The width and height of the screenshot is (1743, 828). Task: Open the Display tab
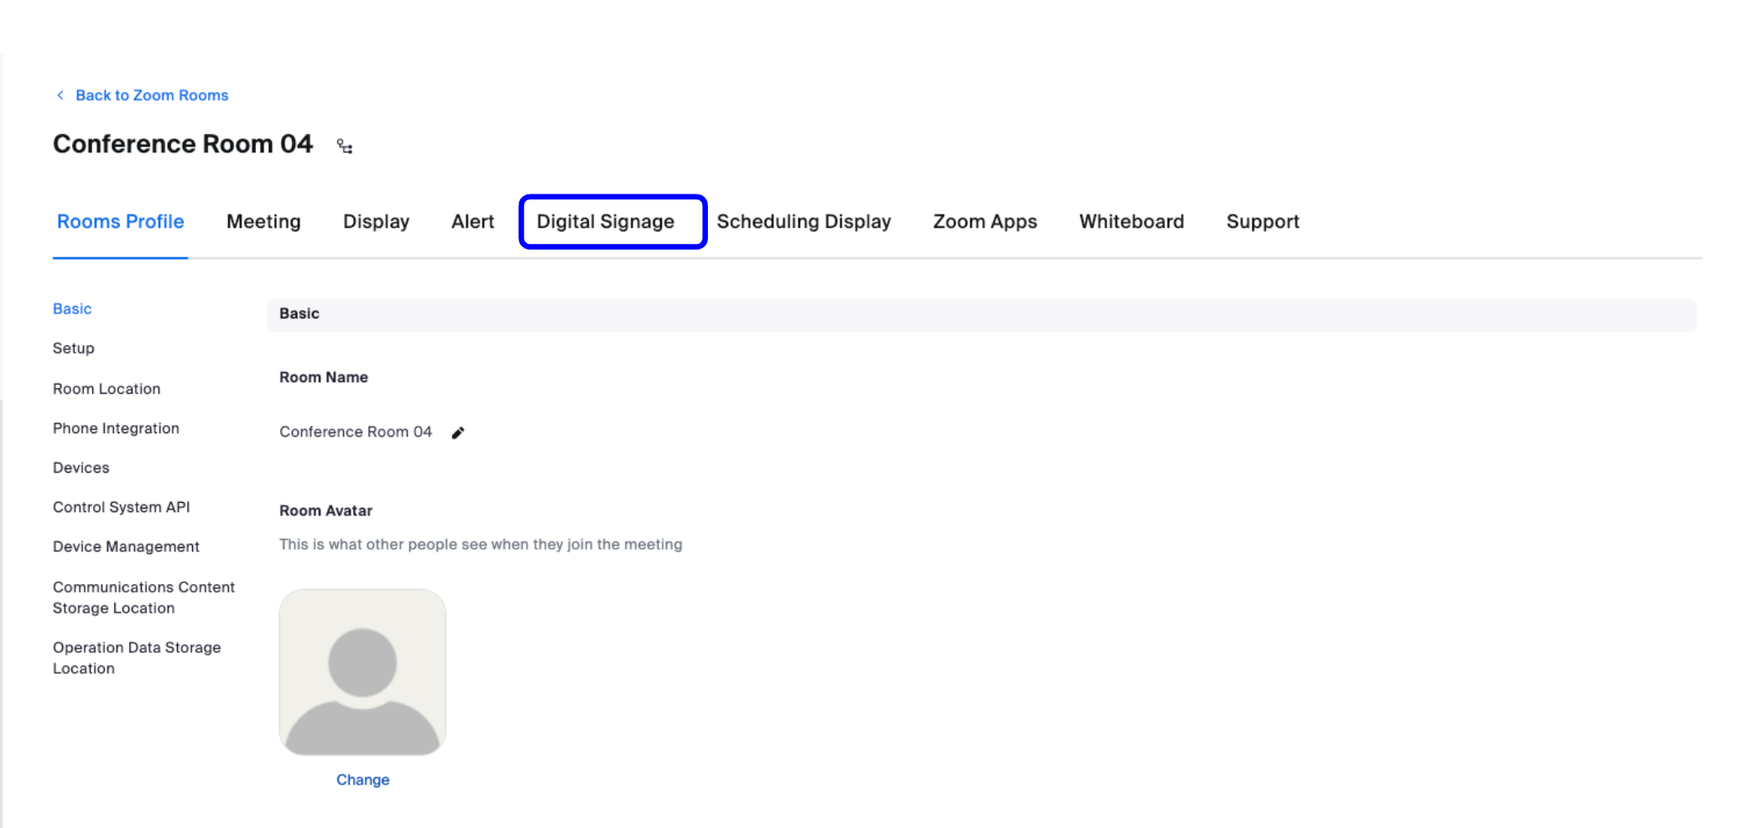tap(376, 221)
